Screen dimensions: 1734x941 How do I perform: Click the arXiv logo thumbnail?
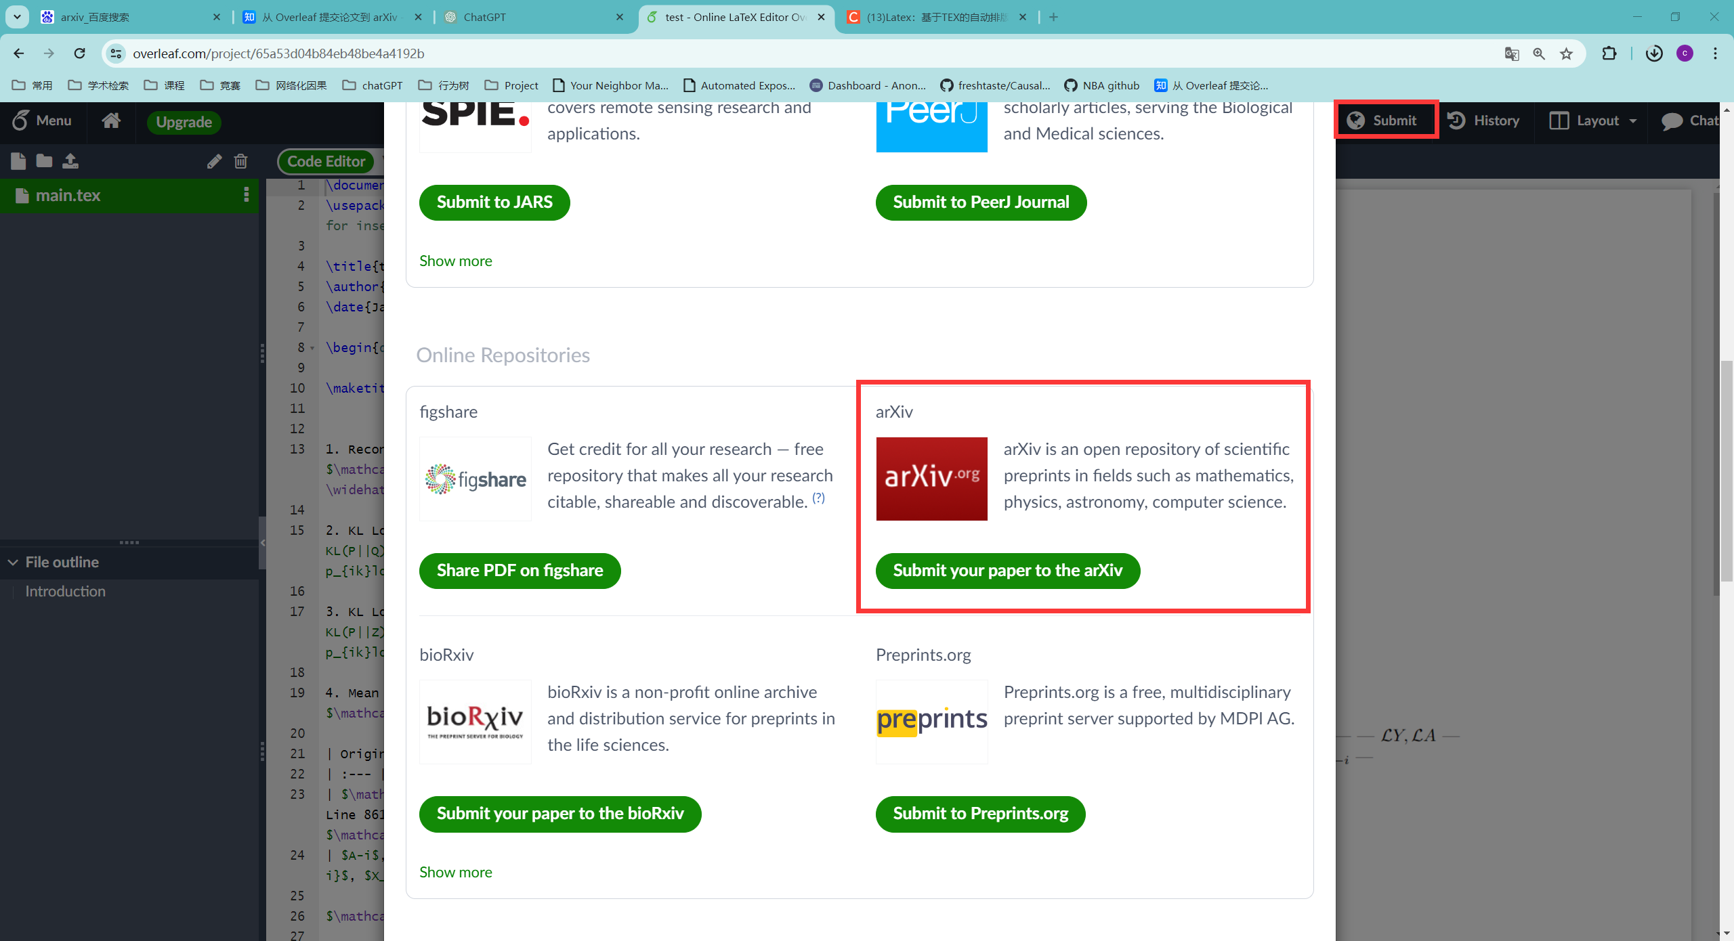coord(932,479)
